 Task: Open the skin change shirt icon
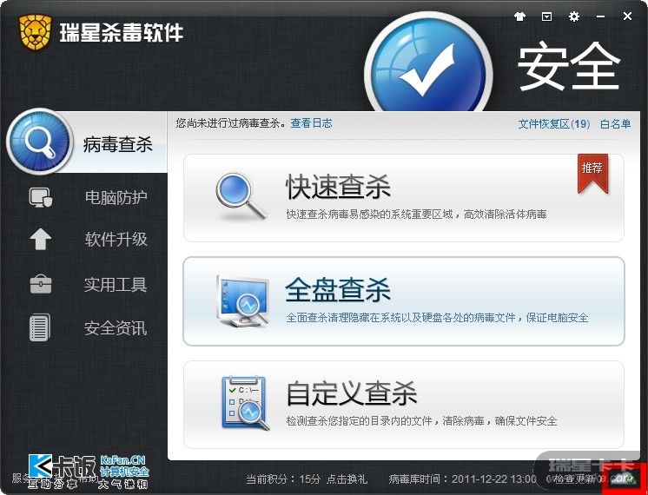[x=520, y=17]
